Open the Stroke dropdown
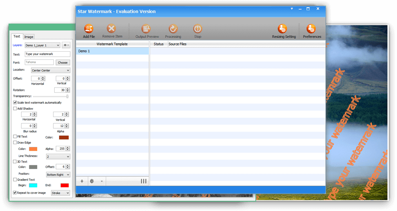Image resolution: width=397 pixels, height=211 pixels. click(x=60, y=193)
